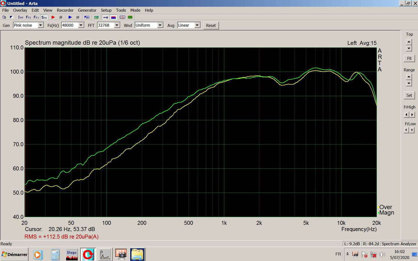This screenshot has height=261, width=418.
Task: Open the View menu
Action: point(48,10)
